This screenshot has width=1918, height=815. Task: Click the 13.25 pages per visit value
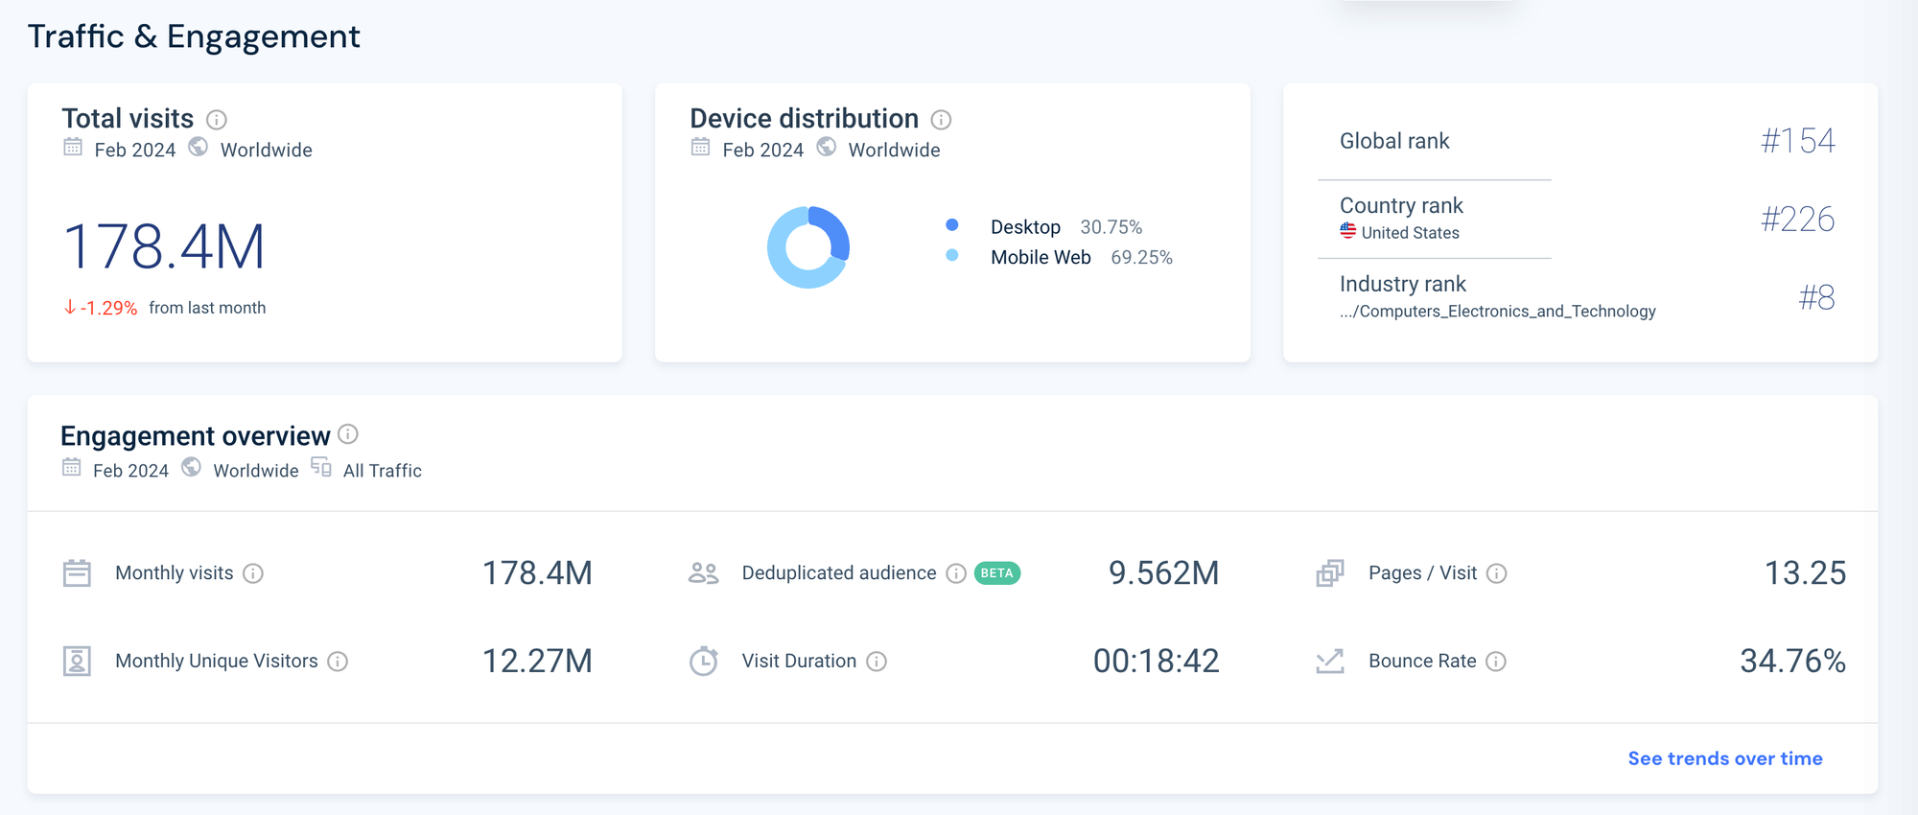click(x=1806, y=573)
